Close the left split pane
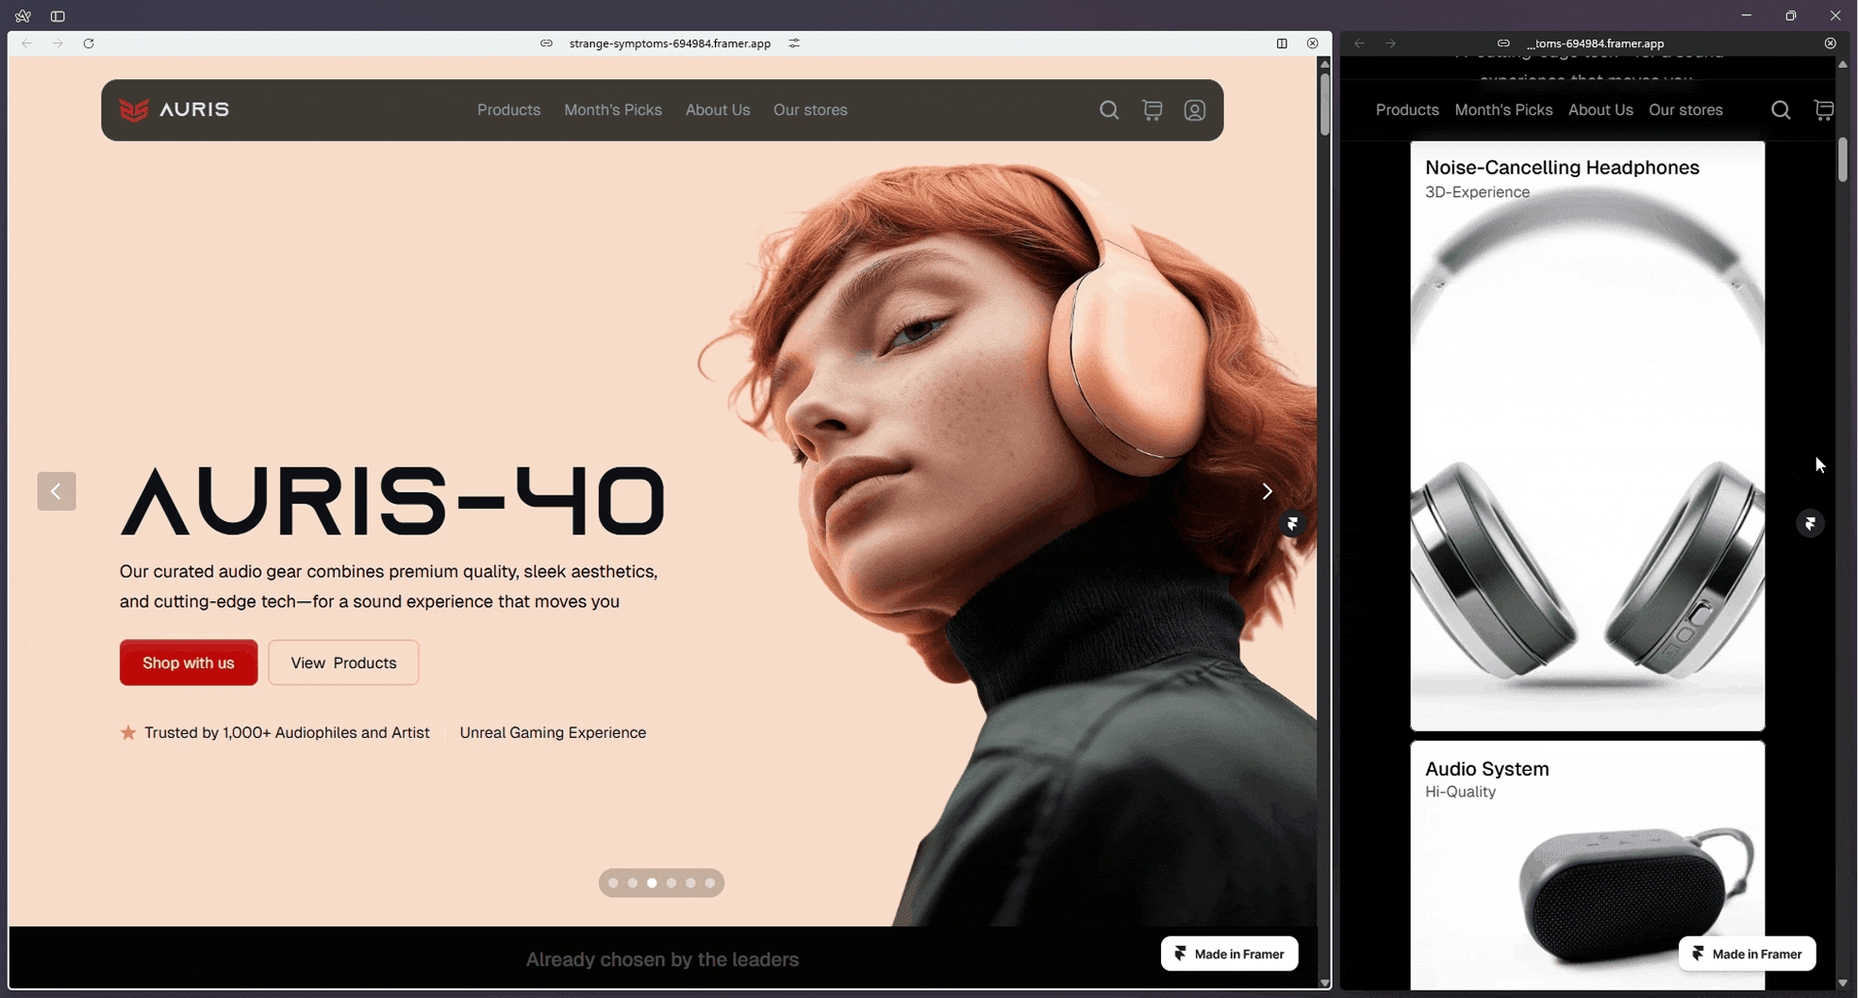Viewport: 1858px width, 998px height. [1313, 43]
